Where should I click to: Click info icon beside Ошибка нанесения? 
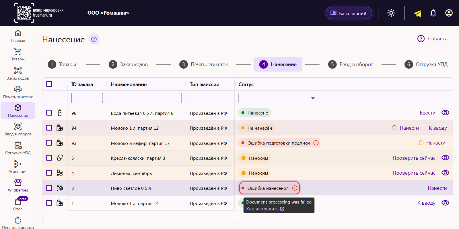point(295,188)
